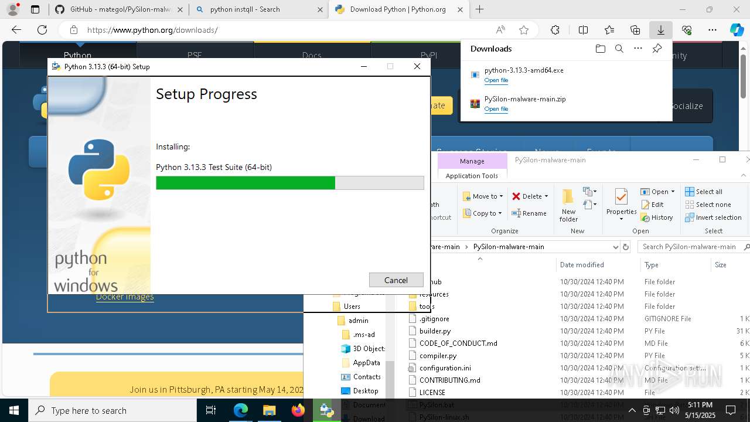Screen dimensions: 750x422
Task: Open the Application Tools tab
Action: [x=472, y=176]
